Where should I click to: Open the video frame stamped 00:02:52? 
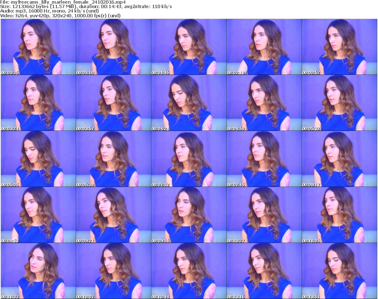coord(340,47)
